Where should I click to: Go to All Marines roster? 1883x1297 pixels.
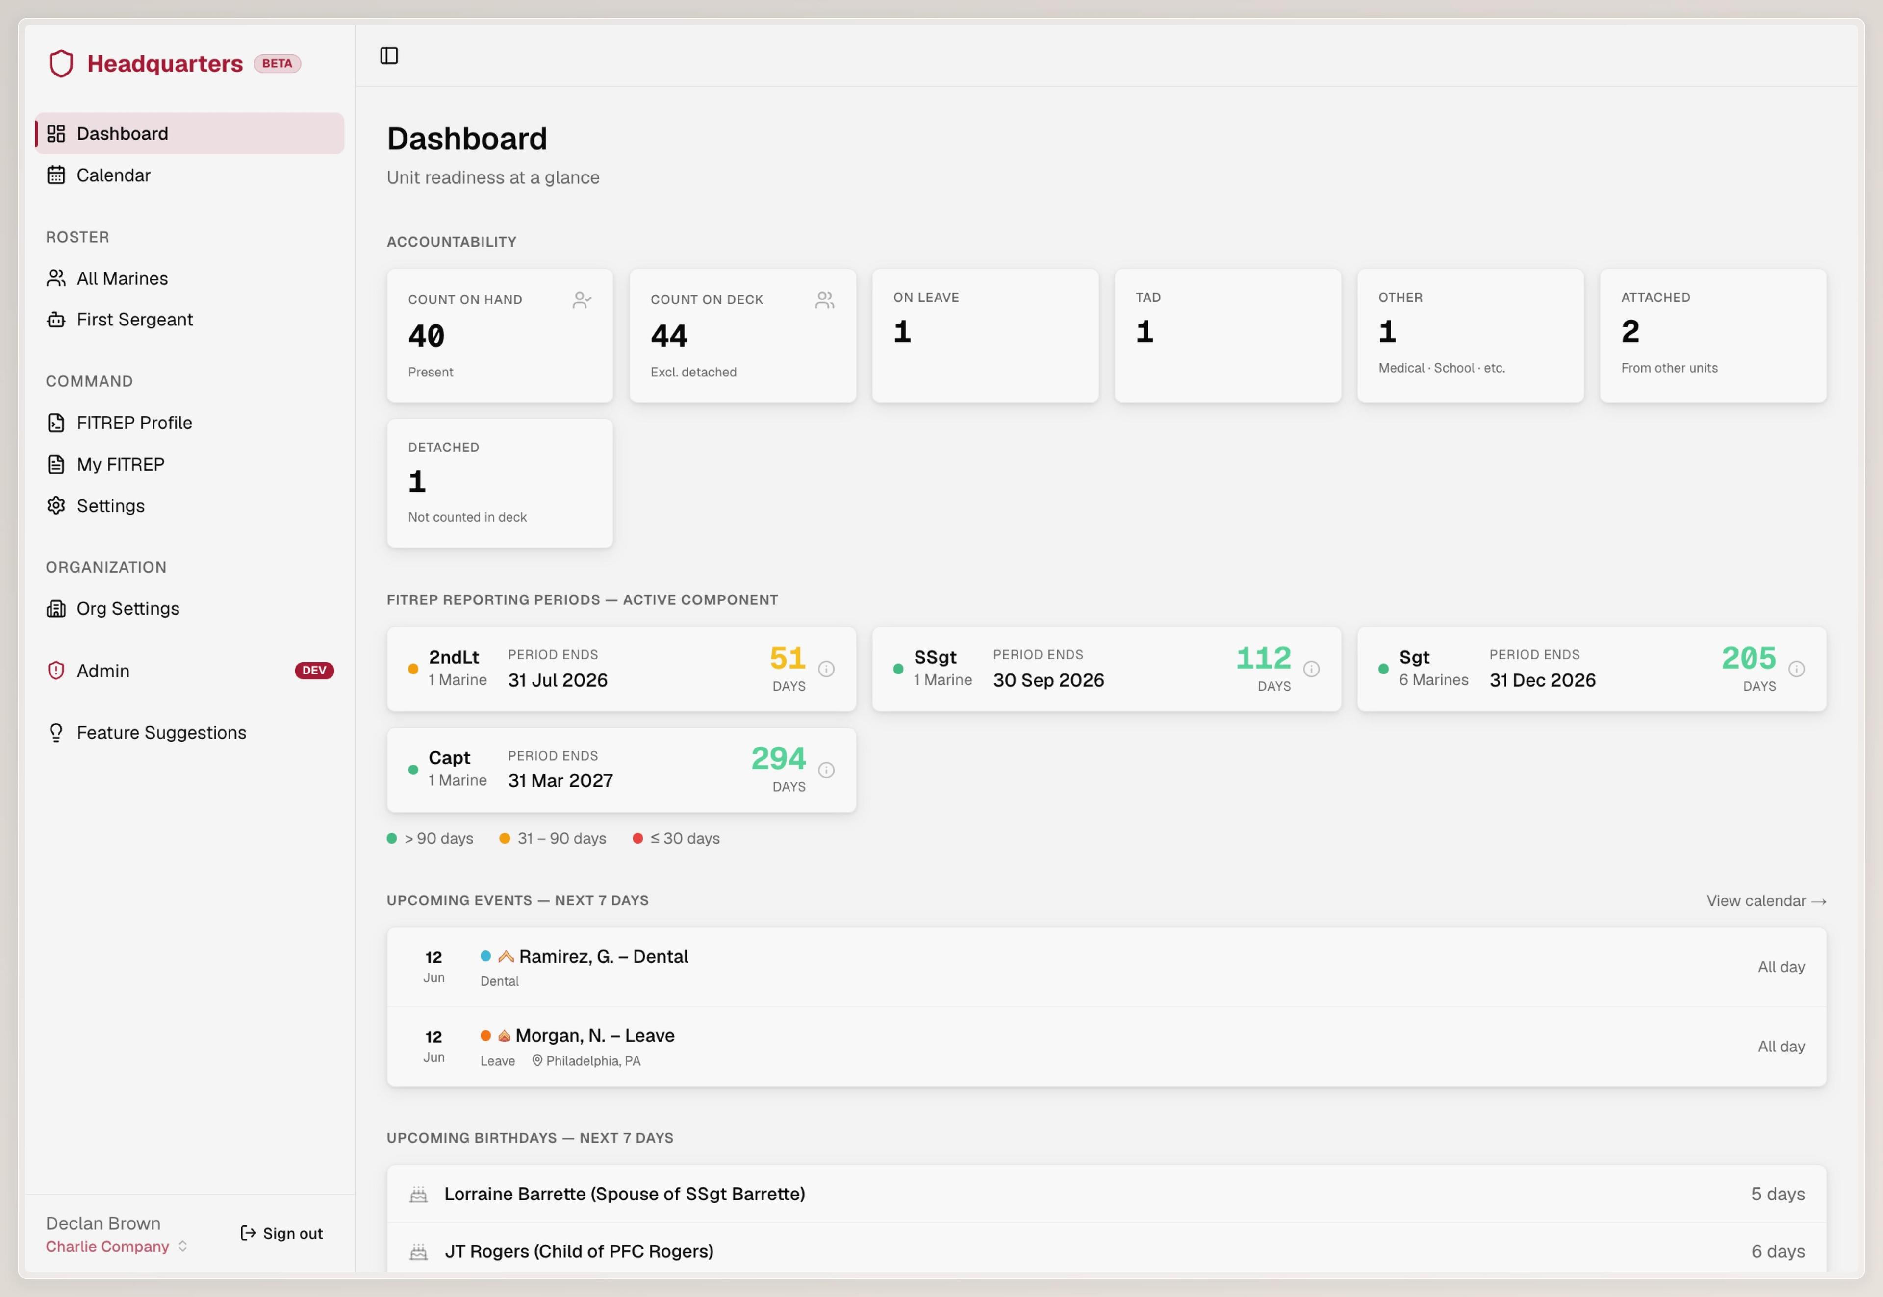[x=189, y=278]
